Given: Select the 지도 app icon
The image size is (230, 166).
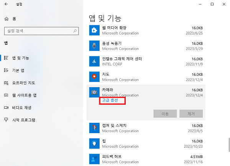Looking at the screenshot, I should tap(94, 77).
